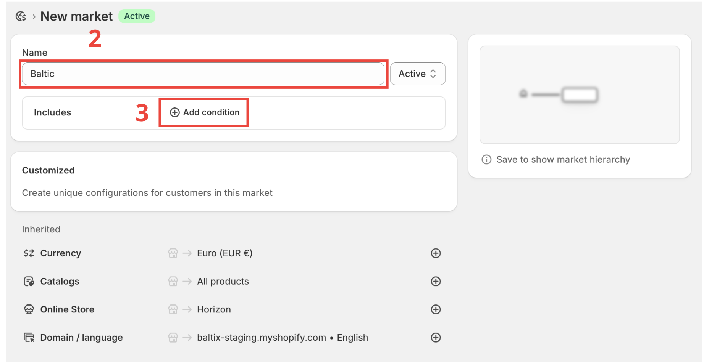This screenshot has width=704, height=362.
Task: Click the store icon next to All products
Action: pos(174,281)
